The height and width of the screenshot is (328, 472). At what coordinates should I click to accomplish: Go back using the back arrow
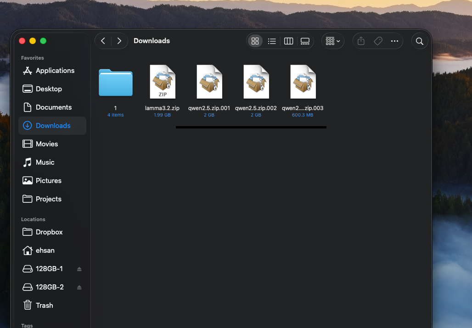(103, 41)
